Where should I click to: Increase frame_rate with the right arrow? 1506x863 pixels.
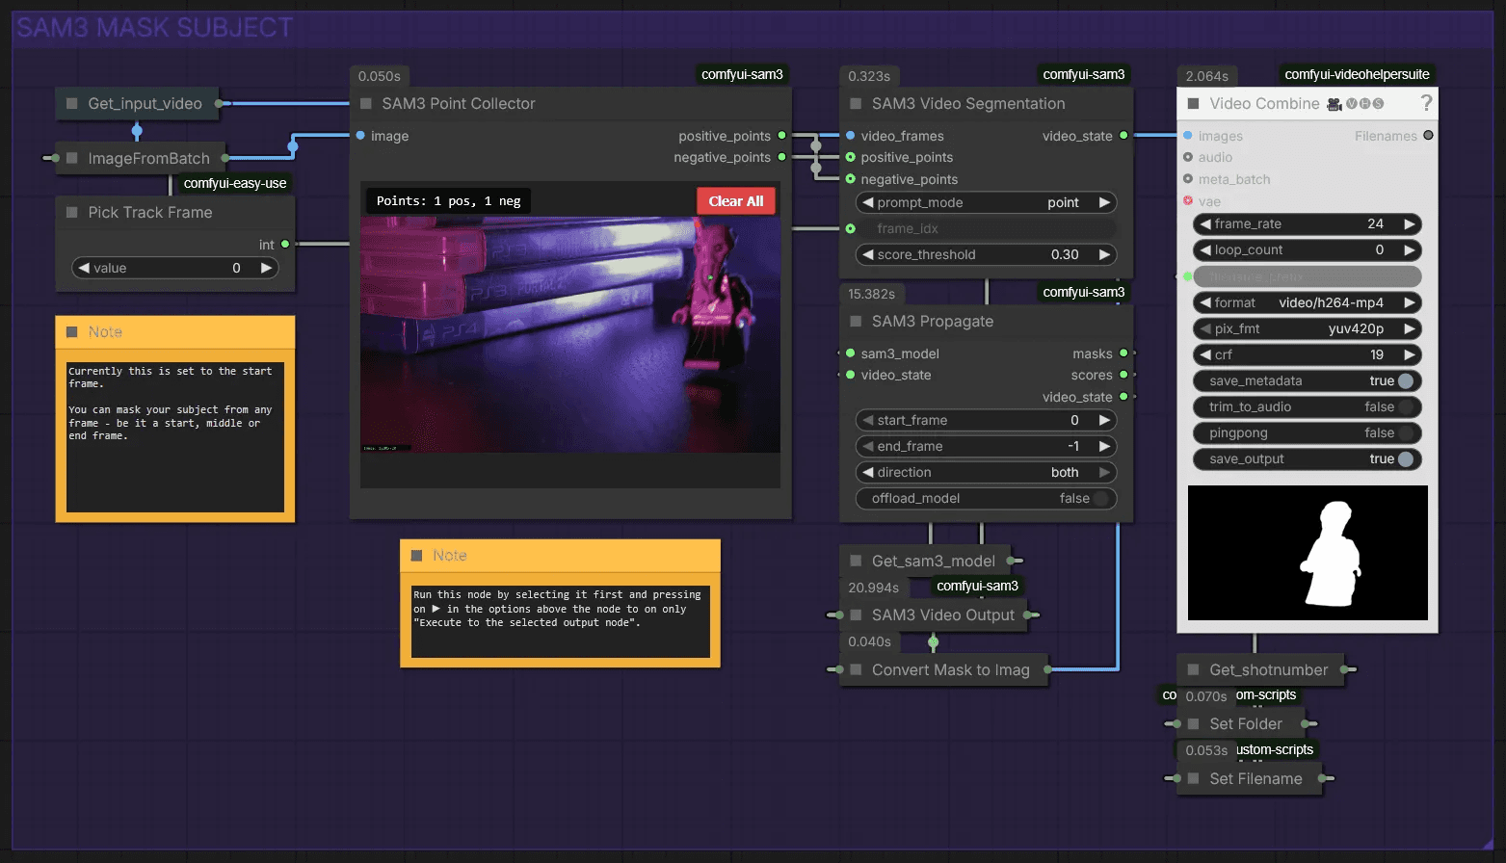(x=1410, y=223)
